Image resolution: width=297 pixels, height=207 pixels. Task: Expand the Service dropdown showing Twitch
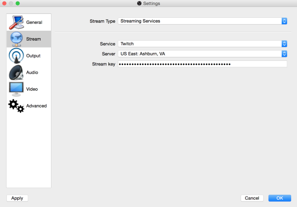(202, 44)
